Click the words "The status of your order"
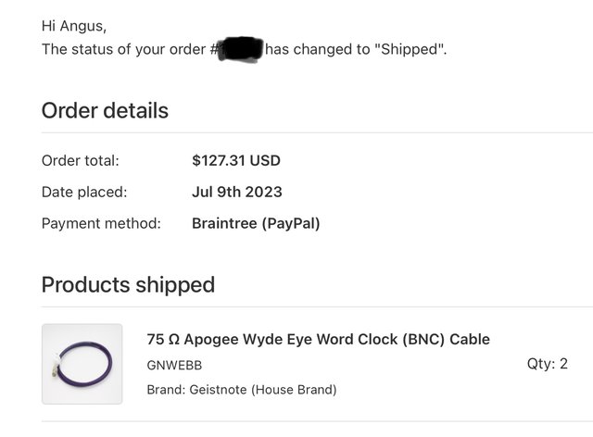The image size is (593, 437). point(125,48)
